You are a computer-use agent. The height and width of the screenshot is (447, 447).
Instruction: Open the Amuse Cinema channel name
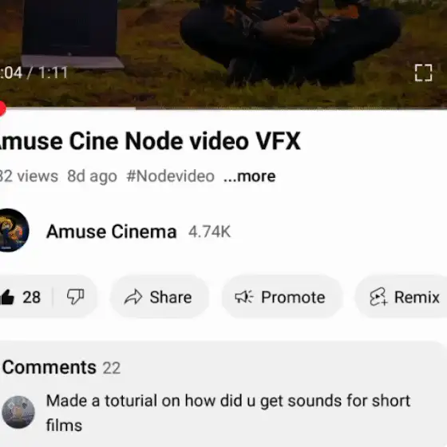click(112, 231)
